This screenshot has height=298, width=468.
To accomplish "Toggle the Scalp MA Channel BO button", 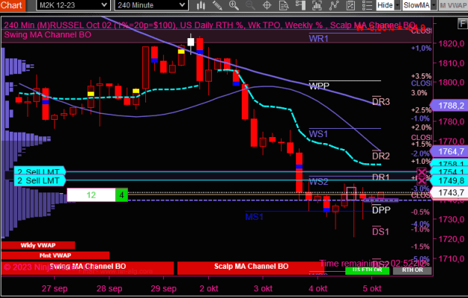I will (x=251, y=267).
